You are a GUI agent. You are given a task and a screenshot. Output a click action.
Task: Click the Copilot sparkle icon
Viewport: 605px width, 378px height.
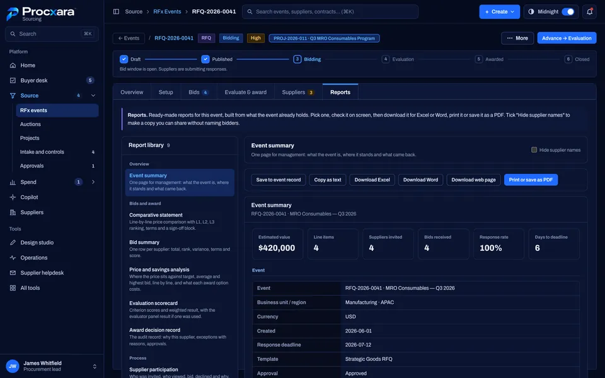click(13, 197)
